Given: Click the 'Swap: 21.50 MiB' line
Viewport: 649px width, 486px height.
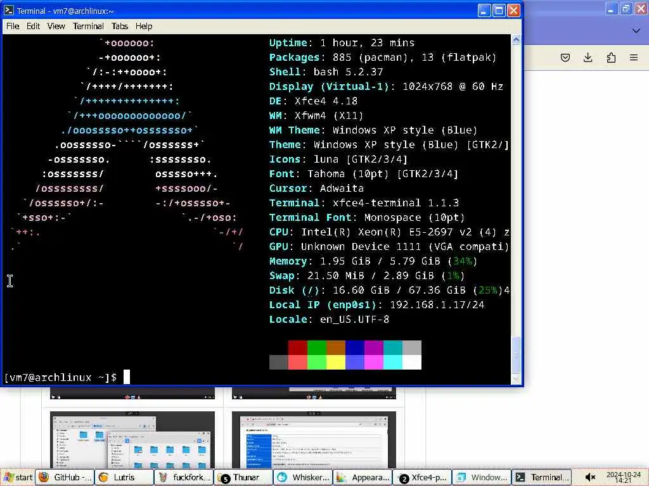Looking at the screenshot, I should pyautogui.click(x=367, y=275).
